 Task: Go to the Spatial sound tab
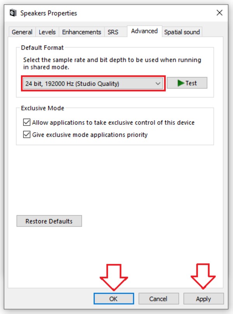pos(182,32)
